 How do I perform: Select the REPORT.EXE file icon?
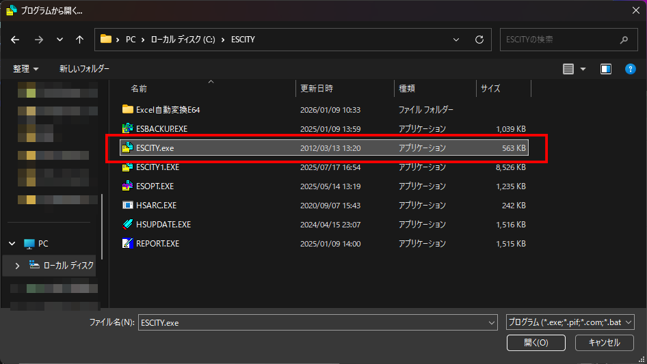pos(127,243)
